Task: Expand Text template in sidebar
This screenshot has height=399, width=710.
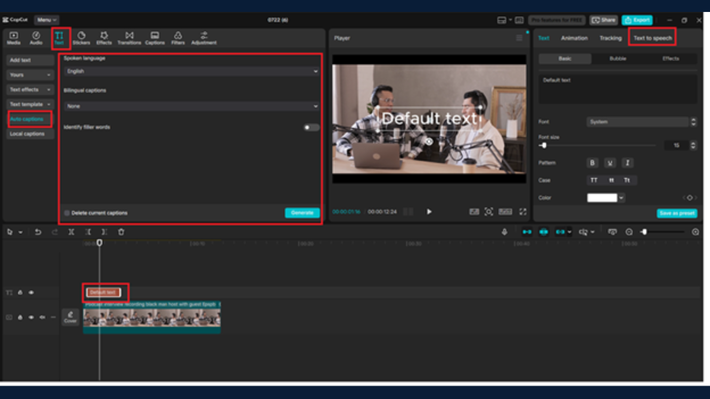Action: click(30, 104)
